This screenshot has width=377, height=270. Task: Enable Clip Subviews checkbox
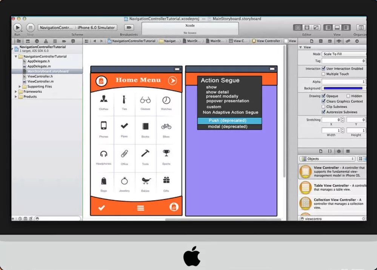click(x=324, y=106)
